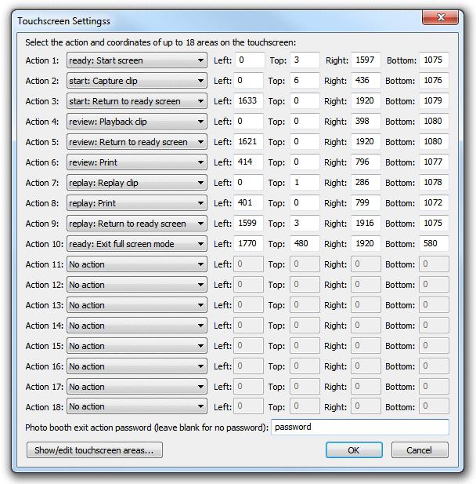The height and width of the screenshot is (484, 476).
Task: Focus the photo booth exit password field
Action: (x=360, y=428)
